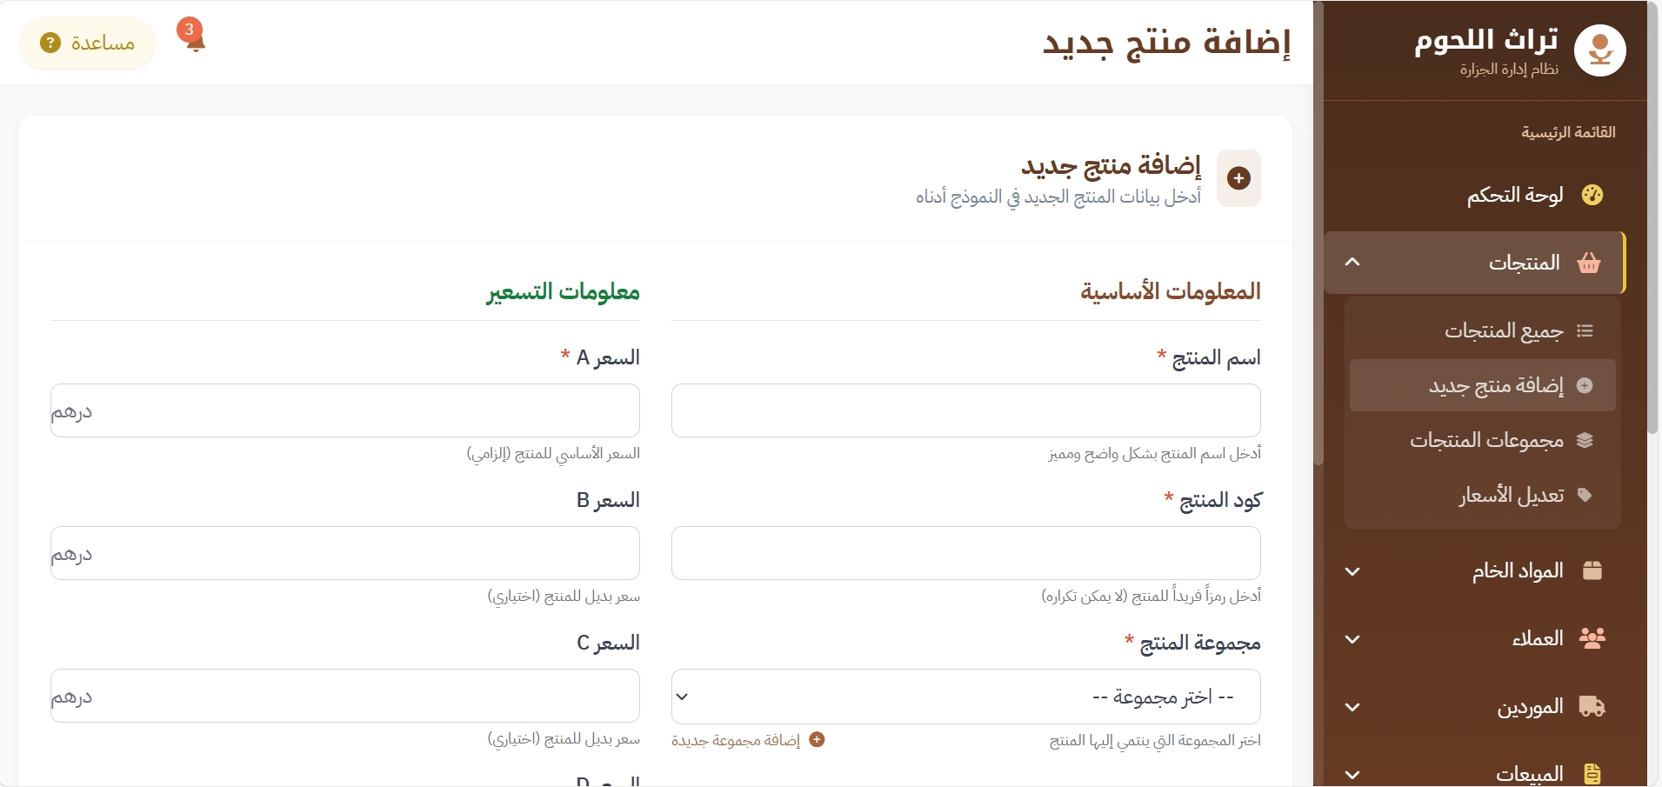Expand the المواد الخام sidebar section

1352,571
